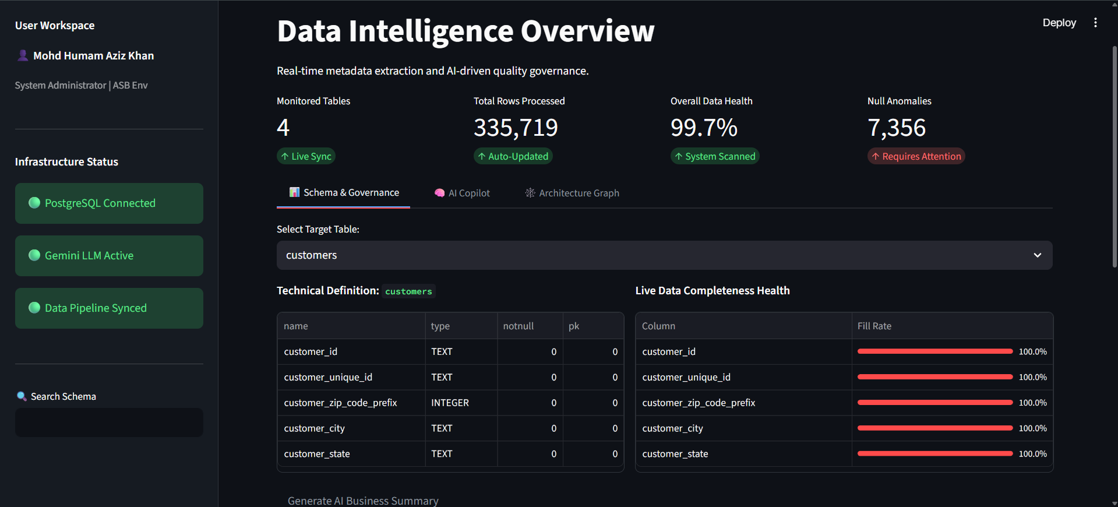Select customer_state cell in Technical Definition table
Image resolution: width=1118 pixels, height=507 pixels.
[351, 454]
